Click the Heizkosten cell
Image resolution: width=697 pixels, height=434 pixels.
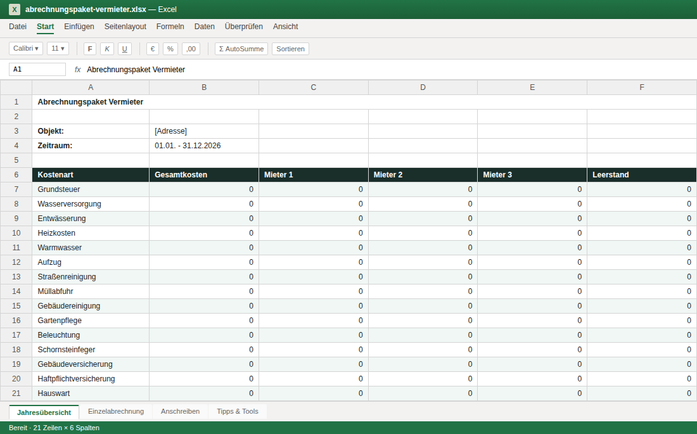click(x=91, y=233)
